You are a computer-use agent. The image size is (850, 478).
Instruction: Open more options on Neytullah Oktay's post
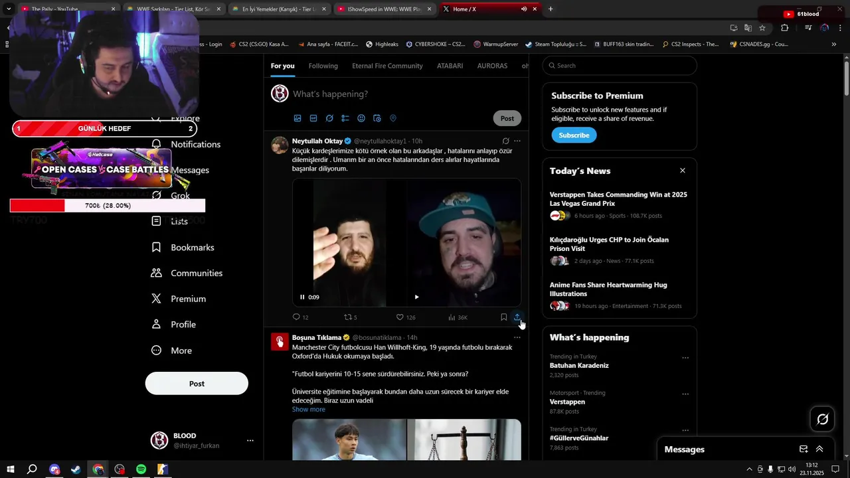coord(517,141)
